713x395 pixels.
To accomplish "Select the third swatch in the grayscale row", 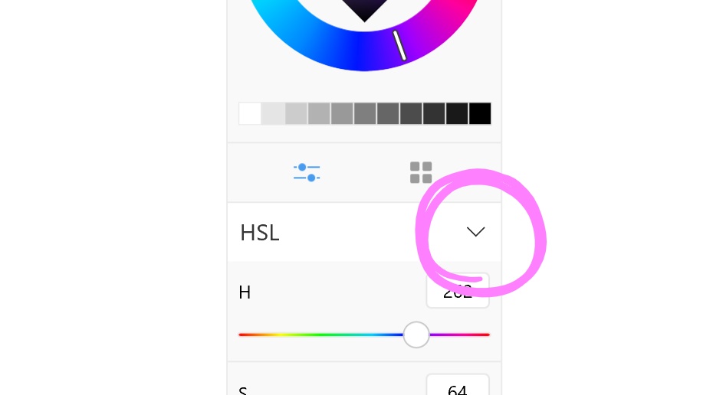I will (x=296, y=113).
